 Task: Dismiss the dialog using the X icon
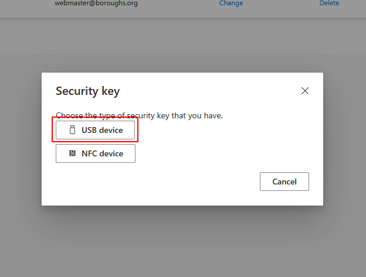(x=304, y=91)
